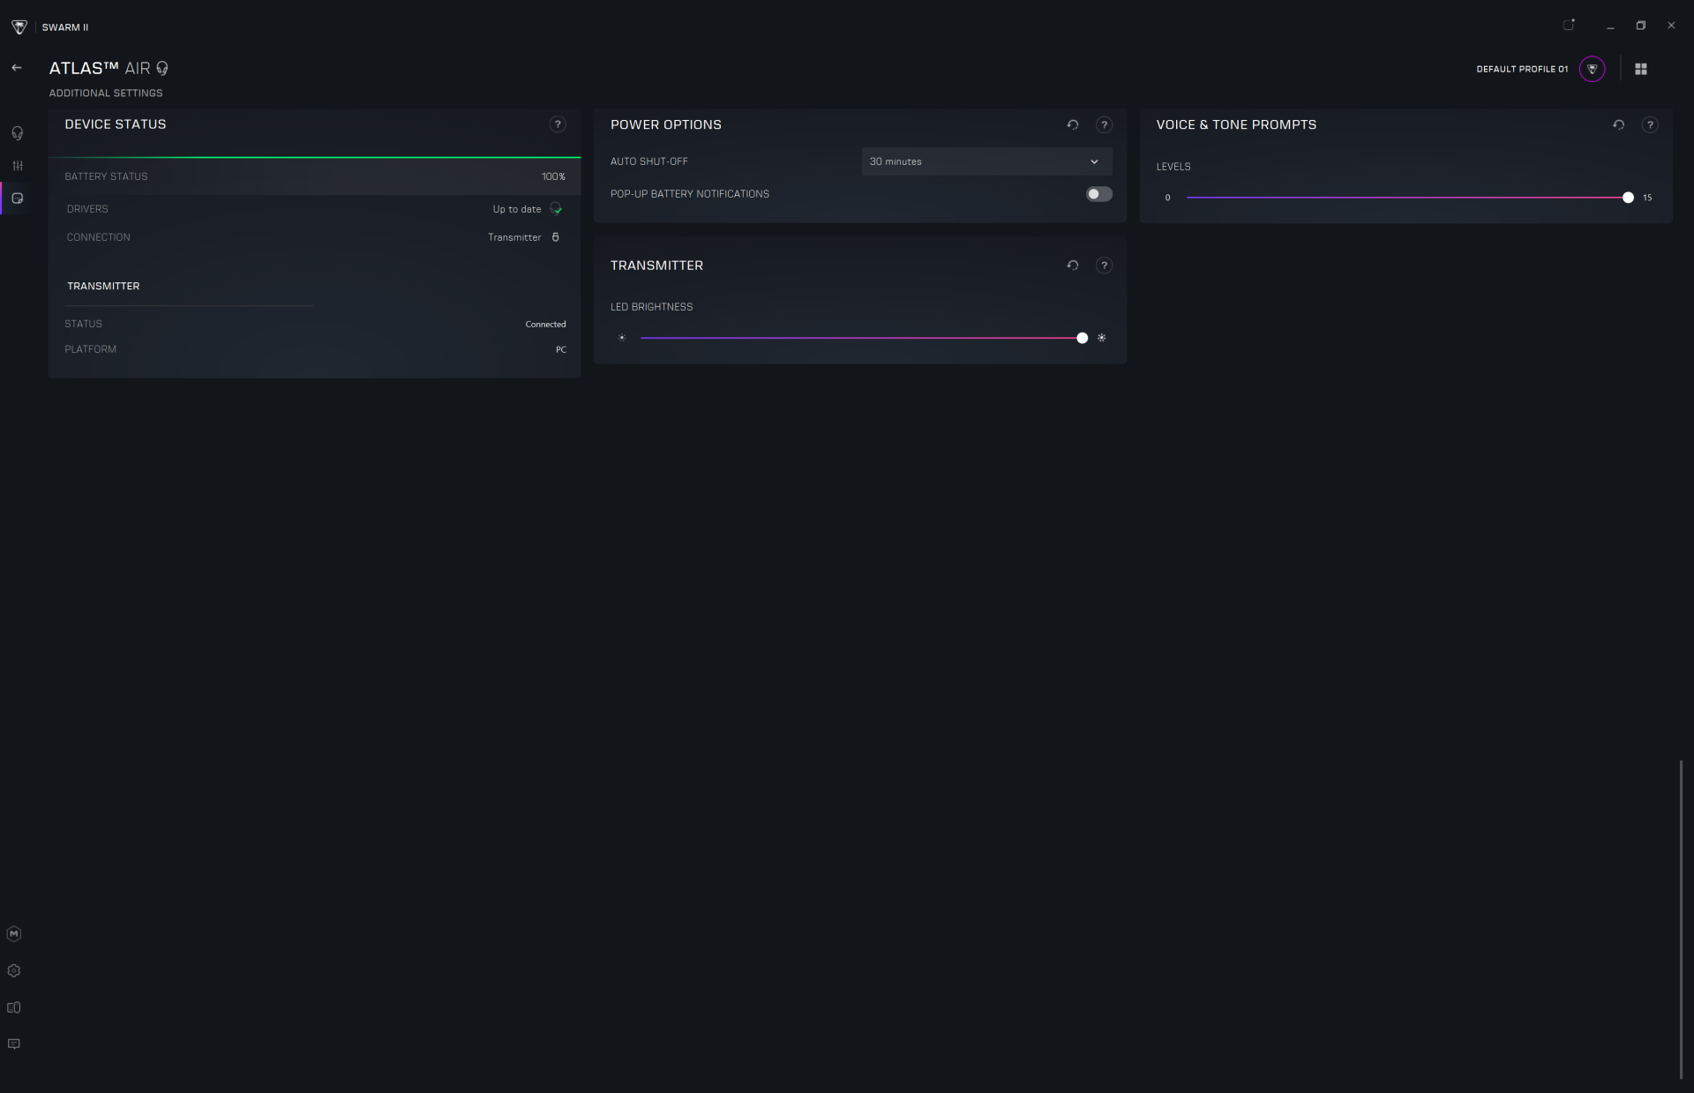Viewport: 1694px width, 1093px height.
Task: Reset Transmitter settings
Action: click(x=1073, y=266)
